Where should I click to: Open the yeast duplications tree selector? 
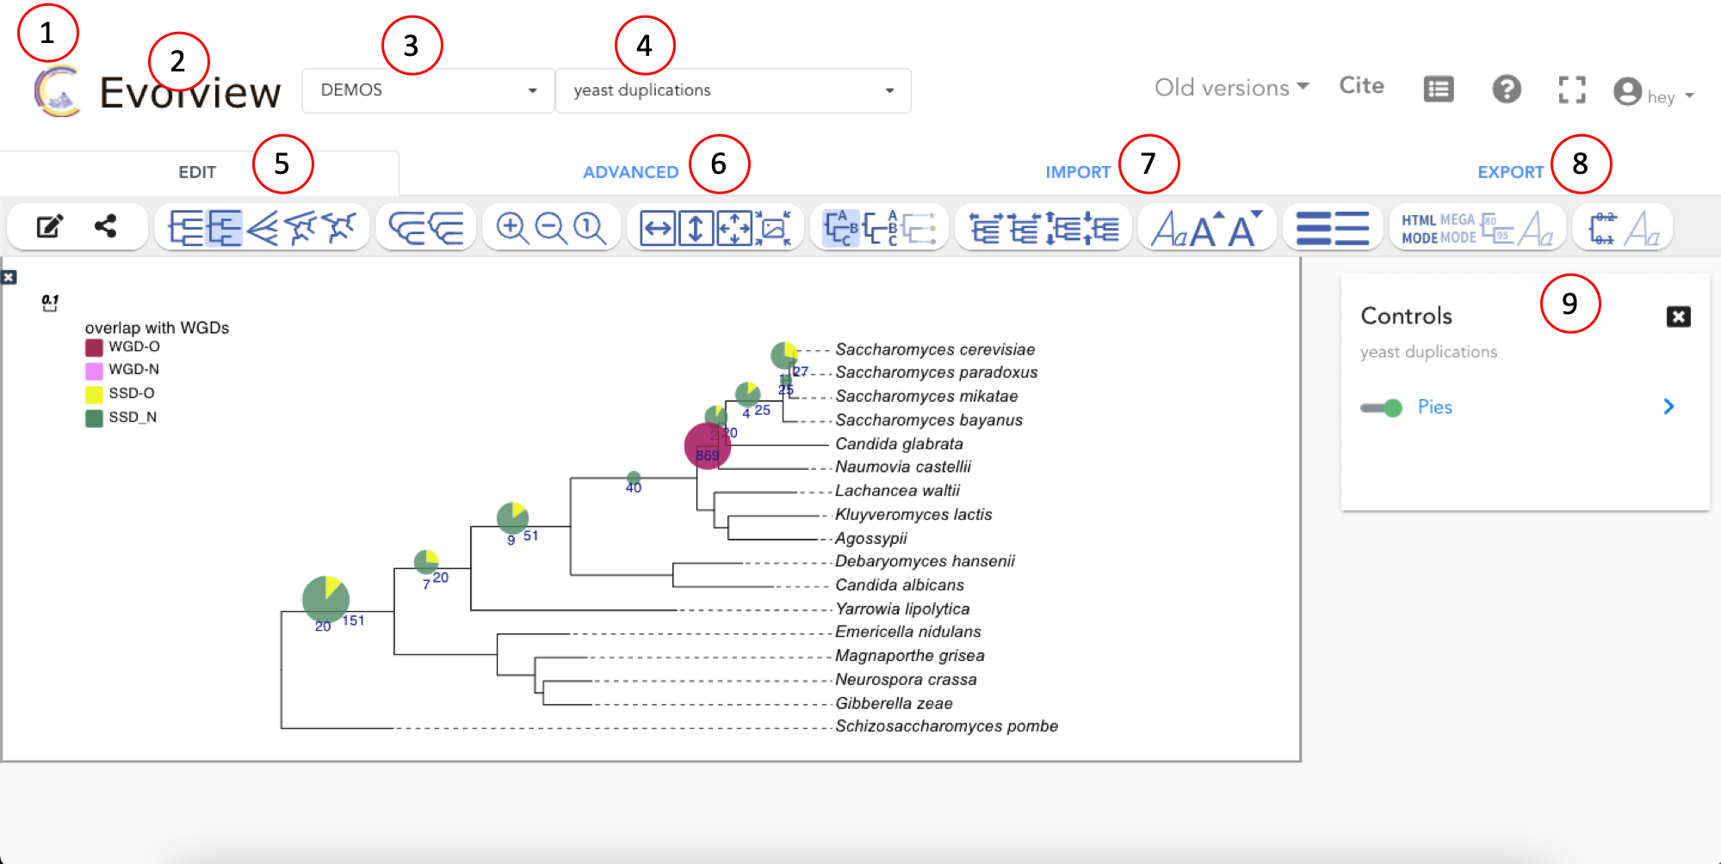733,89
